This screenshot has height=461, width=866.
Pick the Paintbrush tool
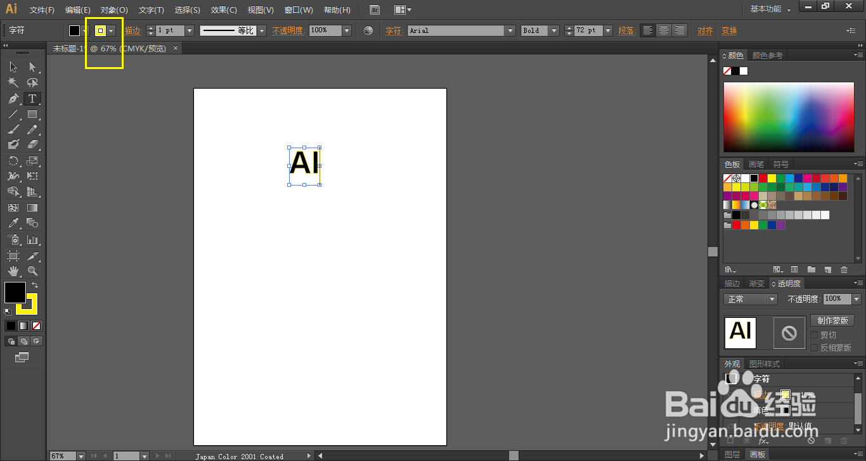pos(13,130)
